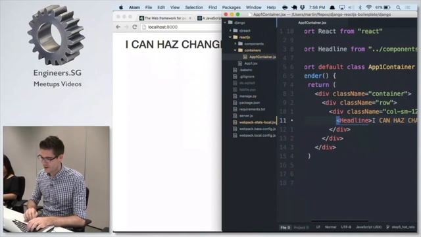
Task: Change JavaScript (JSX) grammar selector
Action: 368,227
